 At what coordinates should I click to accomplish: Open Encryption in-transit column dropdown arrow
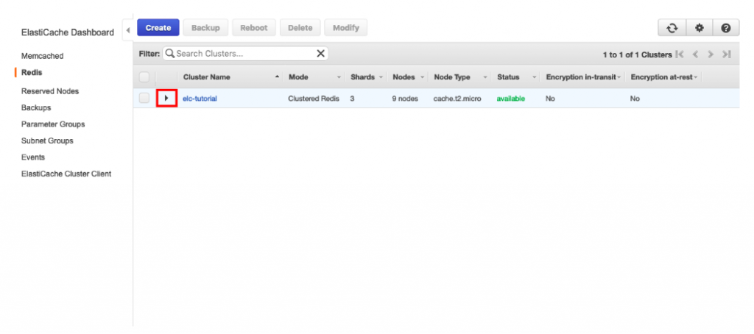pyautogui.click(x=619, y=77)
